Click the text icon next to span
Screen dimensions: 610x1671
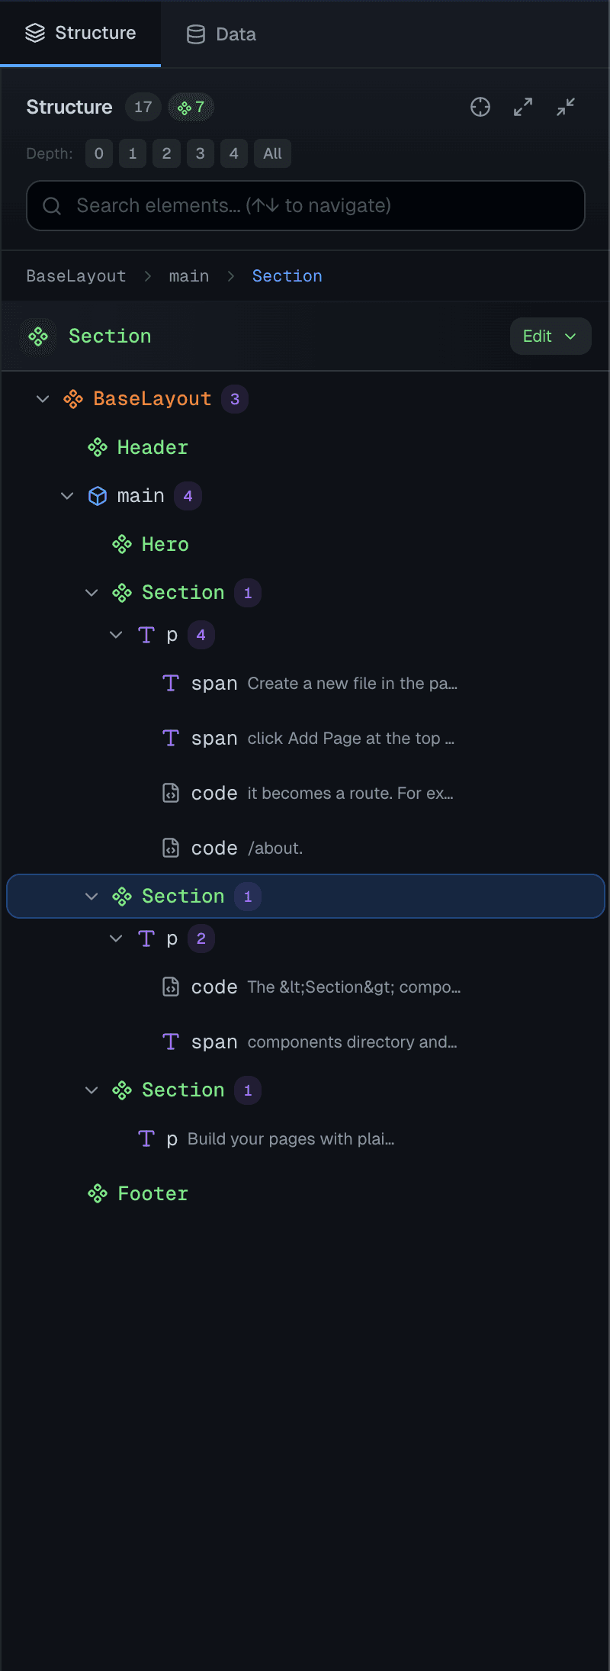click(x=171, y=683)
